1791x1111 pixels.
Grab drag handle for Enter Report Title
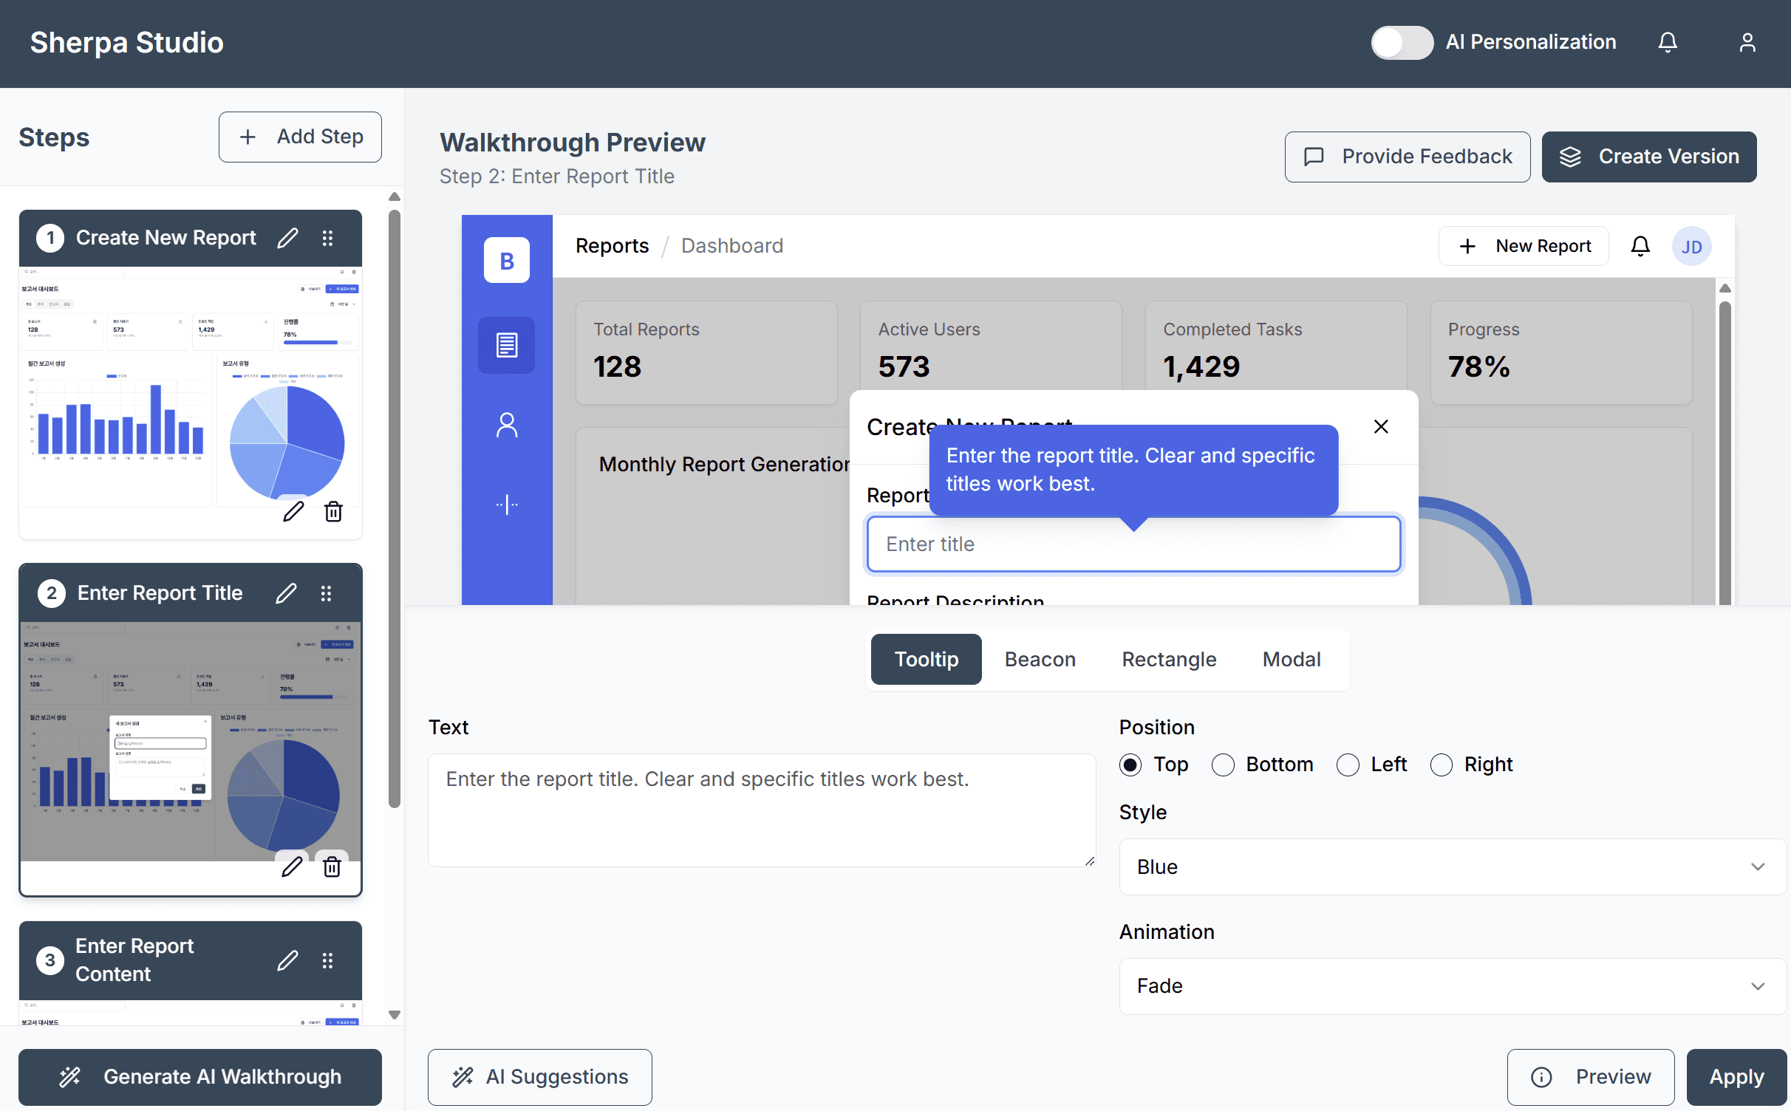[326, 593]
